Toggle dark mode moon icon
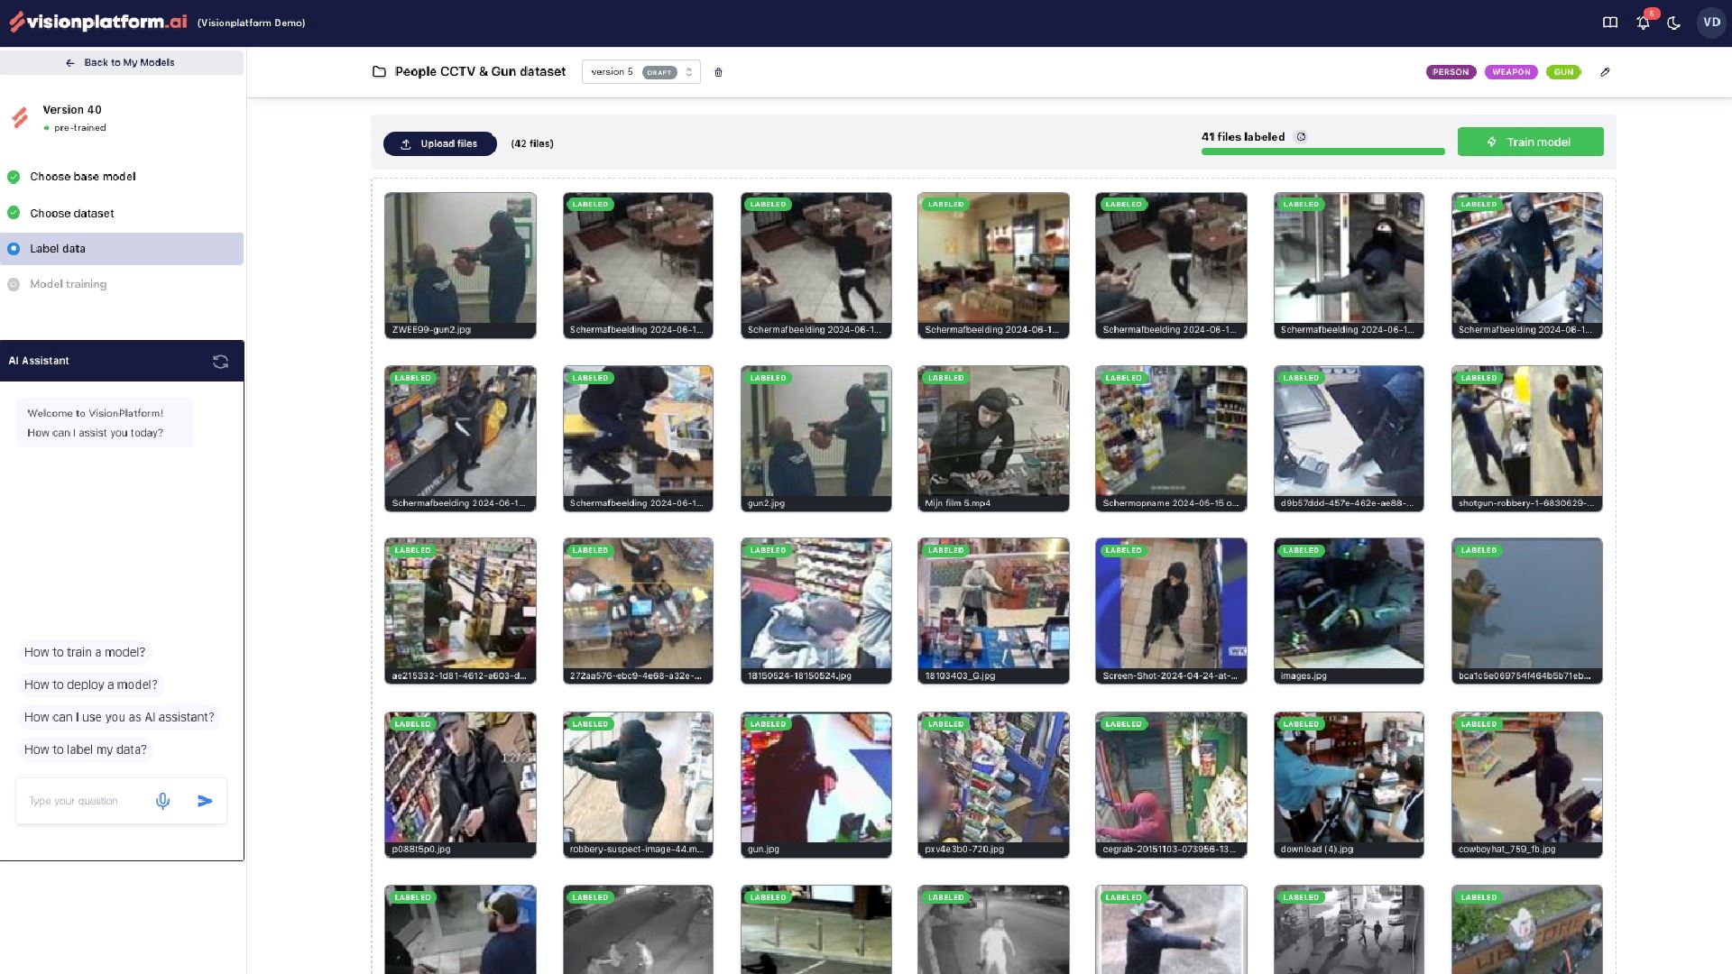The image size is (1732, 974). click(1674, 23)
